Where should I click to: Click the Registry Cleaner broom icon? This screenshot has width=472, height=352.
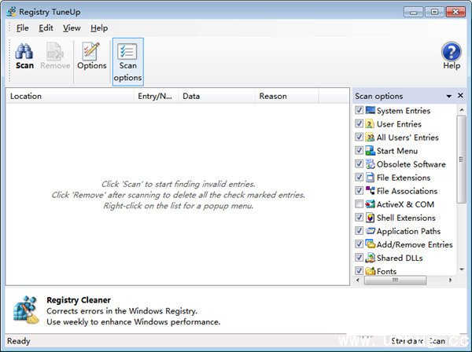pos(26,310)
